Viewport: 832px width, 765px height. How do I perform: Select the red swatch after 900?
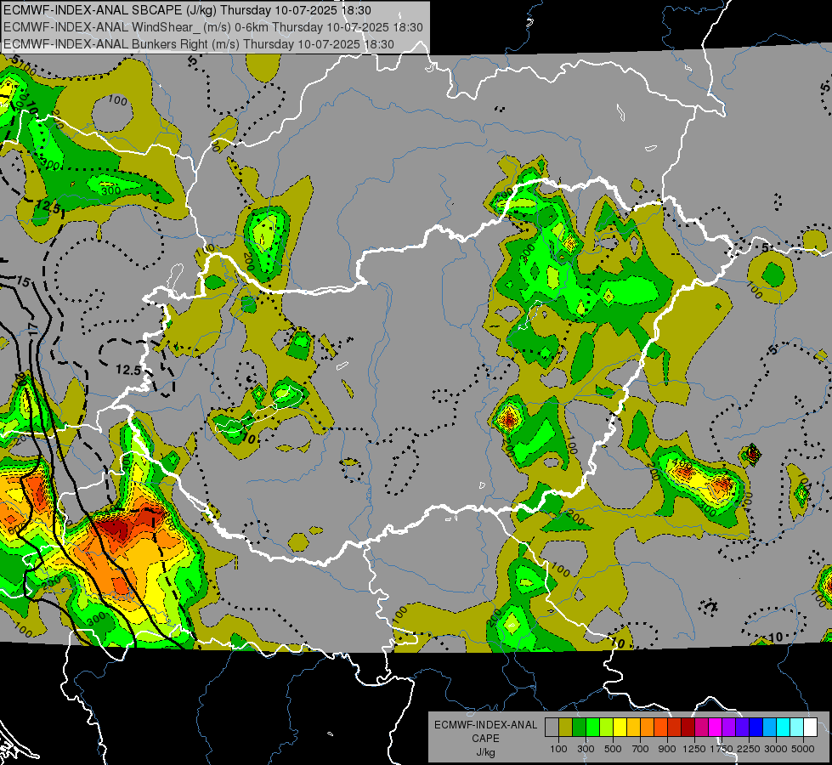point(675,727)
